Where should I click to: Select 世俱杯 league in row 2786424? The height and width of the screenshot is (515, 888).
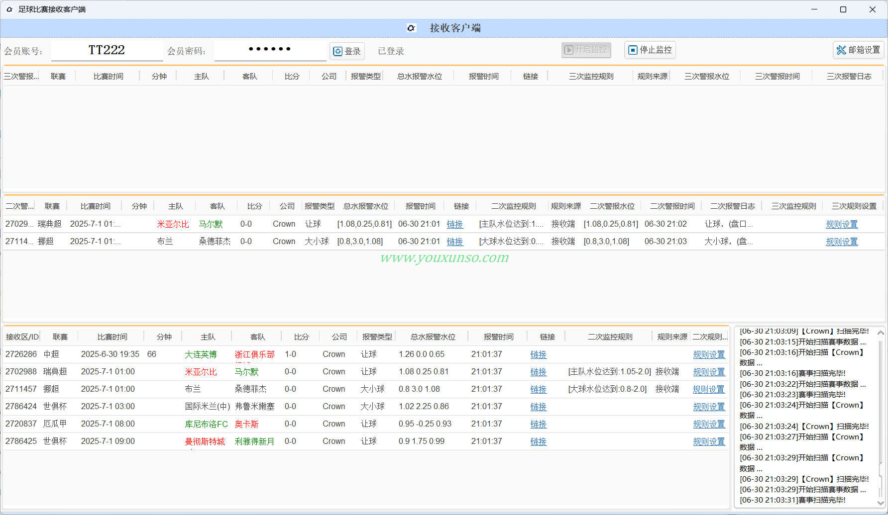55,407
